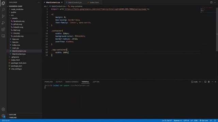
Task: Change indentation via Spaces: 4
Action: pyautogui.click(x=177, y=121)
